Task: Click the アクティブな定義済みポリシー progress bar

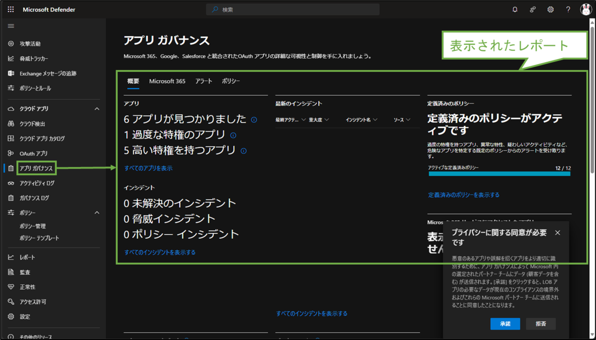Action: click(x=499, y=174)
